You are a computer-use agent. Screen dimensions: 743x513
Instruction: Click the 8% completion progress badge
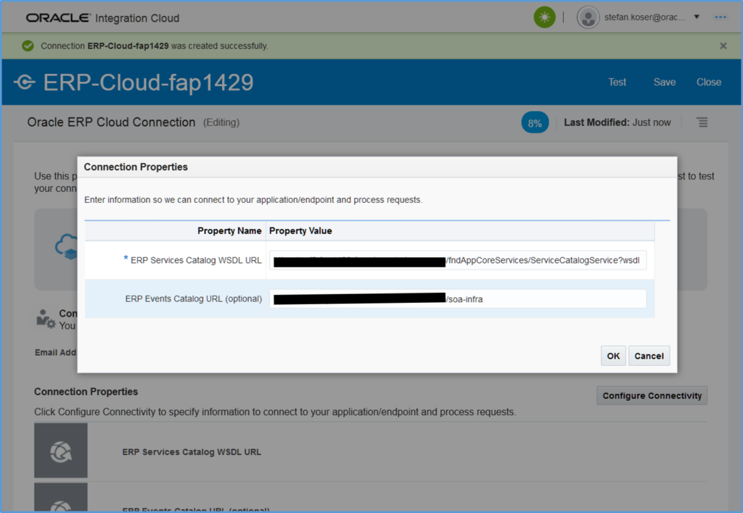click(535, 123)
